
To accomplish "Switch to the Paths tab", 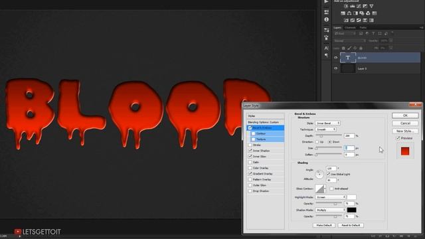I will pyautogui.click(x=363, y=27).
